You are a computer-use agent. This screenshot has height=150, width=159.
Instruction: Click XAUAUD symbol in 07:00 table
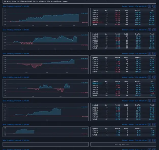(x=95, y=107)
